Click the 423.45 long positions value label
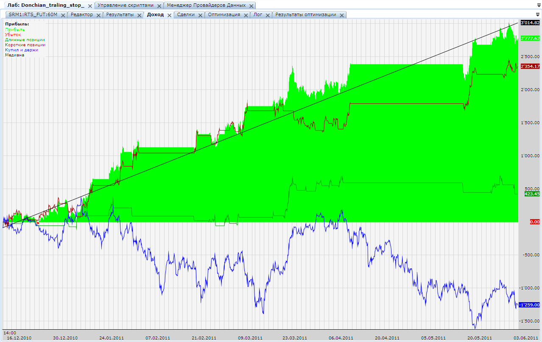542x342 pixels. tap(532, 194)
